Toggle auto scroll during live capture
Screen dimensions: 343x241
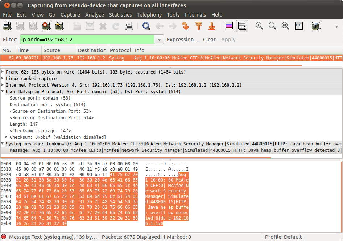pyautogui.click(x=242, y=26)
